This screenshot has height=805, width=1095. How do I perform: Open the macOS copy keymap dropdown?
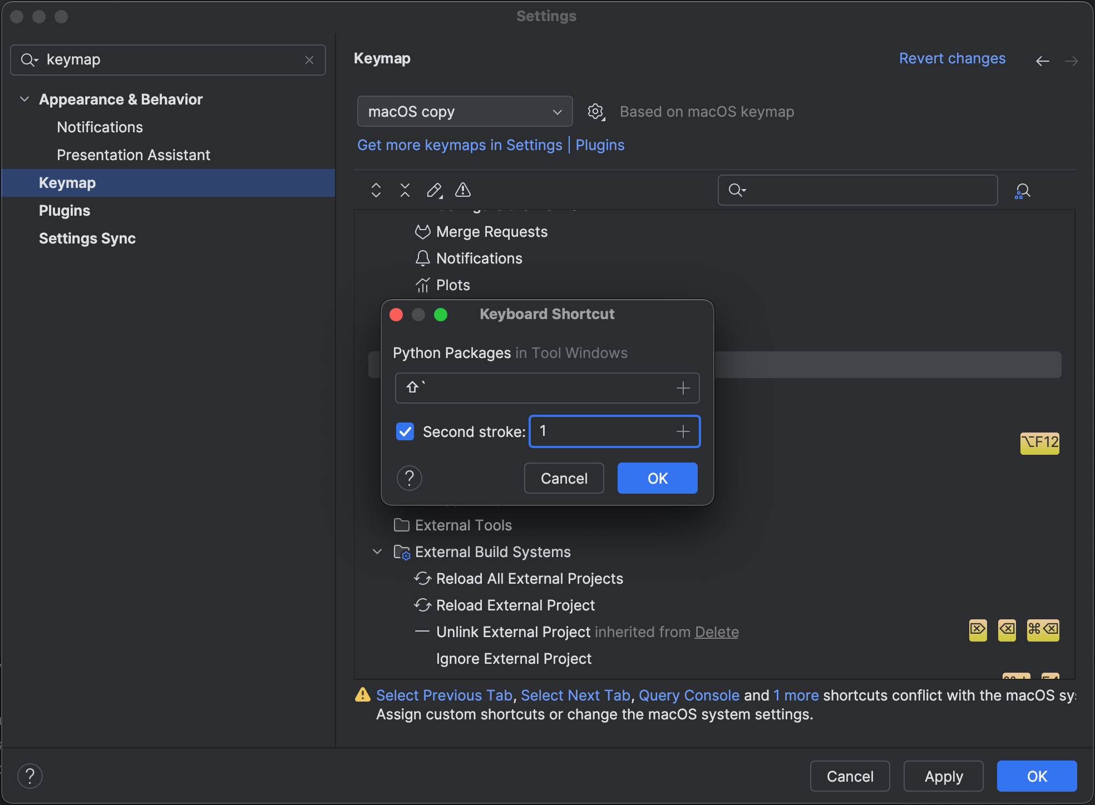point(465,111)
